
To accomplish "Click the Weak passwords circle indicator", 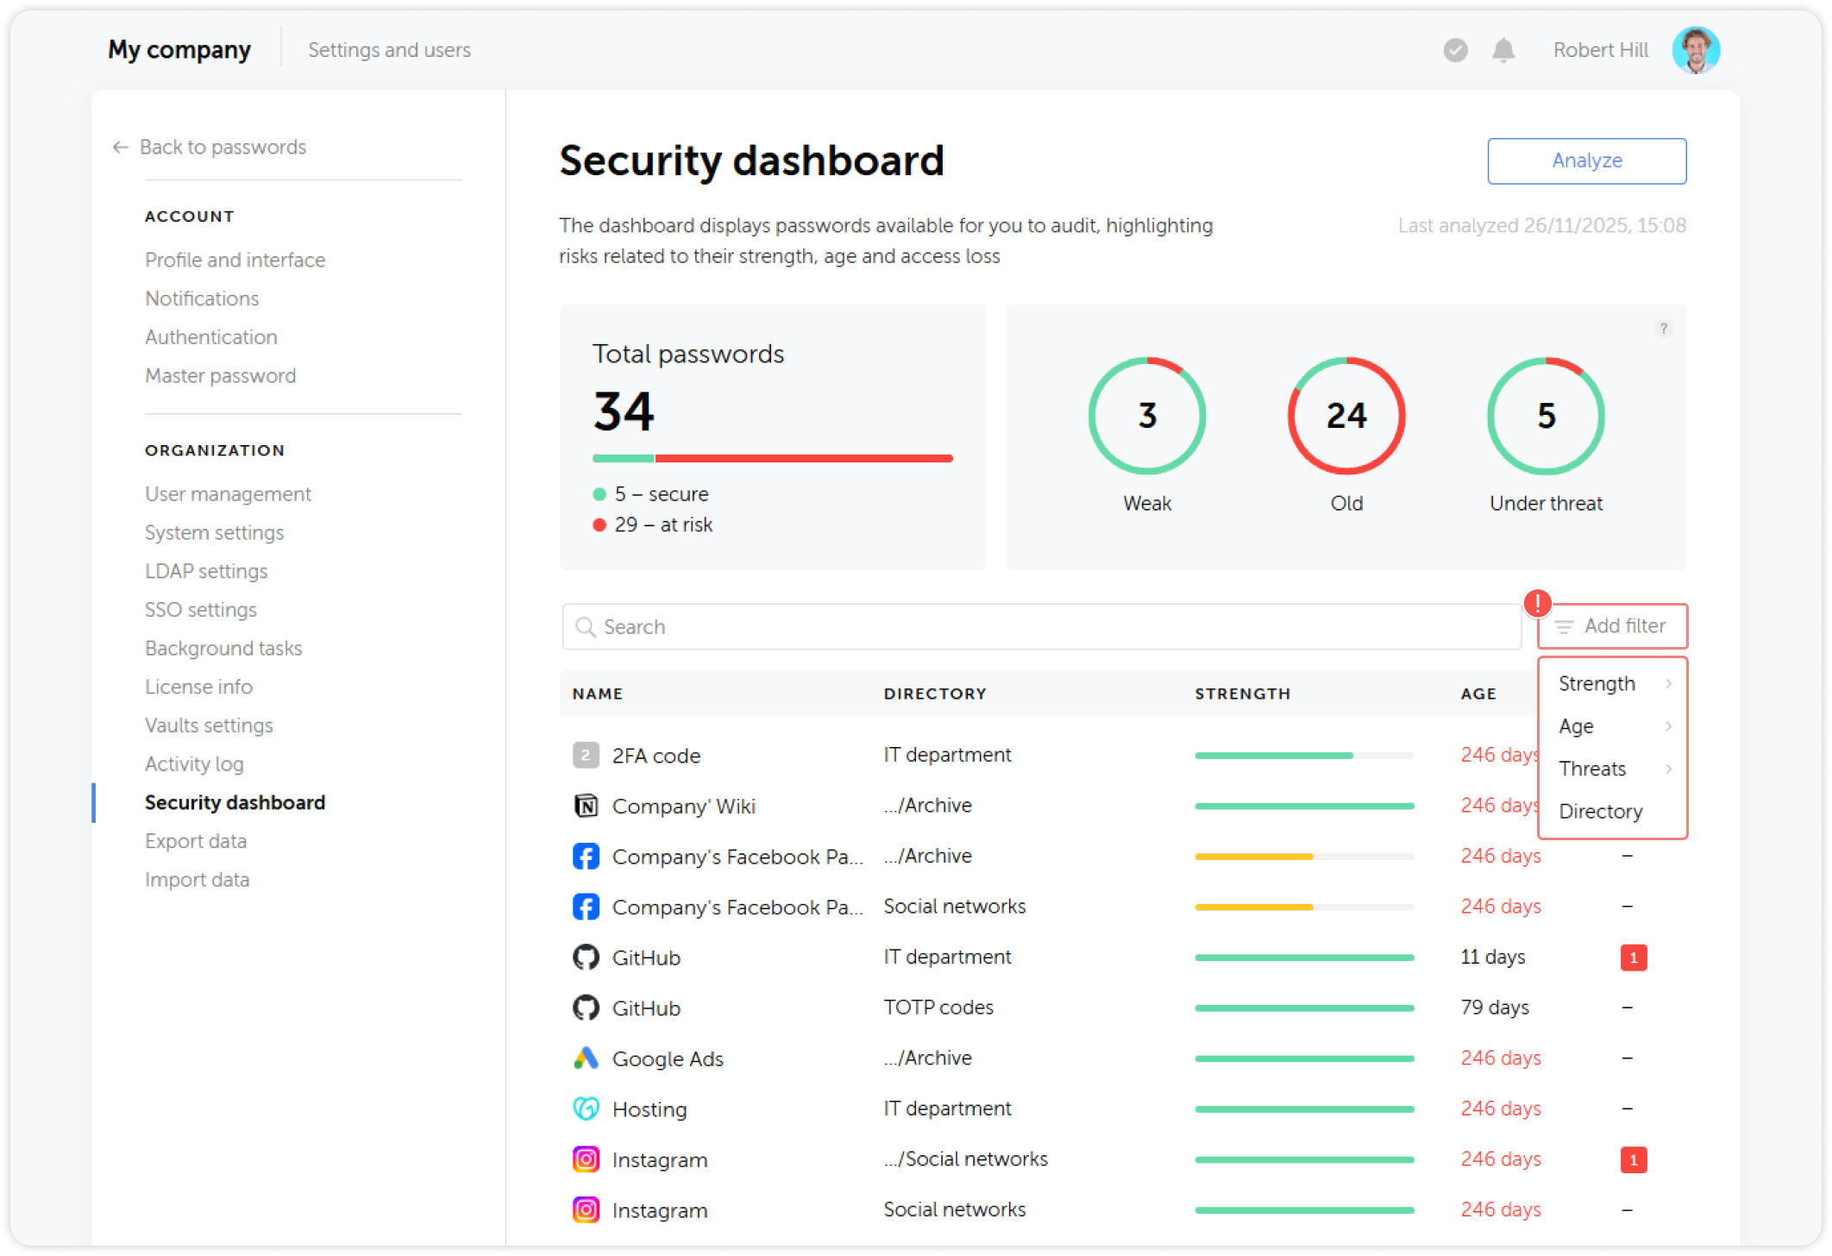I will 1146,416.
